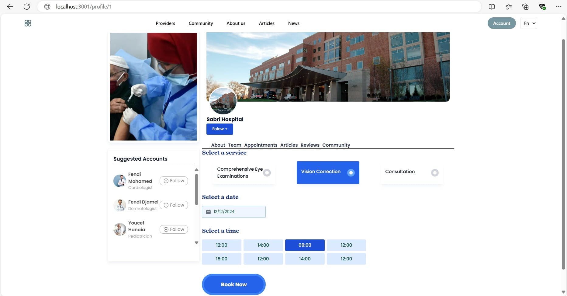Pick the 15:00 time slot
Image resolution: width=567 pixels, height=296 pixels.
(x=221, y=259)
